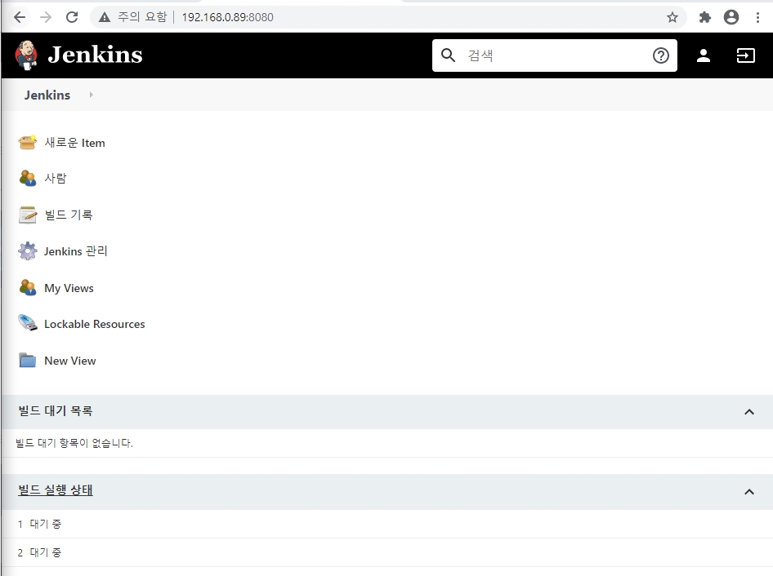Click the 주의 요함 security label
This screenshot has height=576, width=773.
point(142,17)
